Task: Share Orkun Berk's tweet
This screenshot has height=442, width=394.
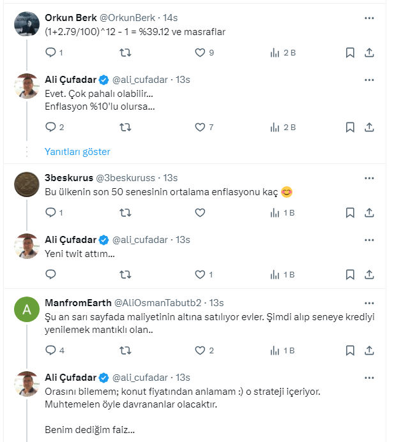Action: [x=369, y=53]
